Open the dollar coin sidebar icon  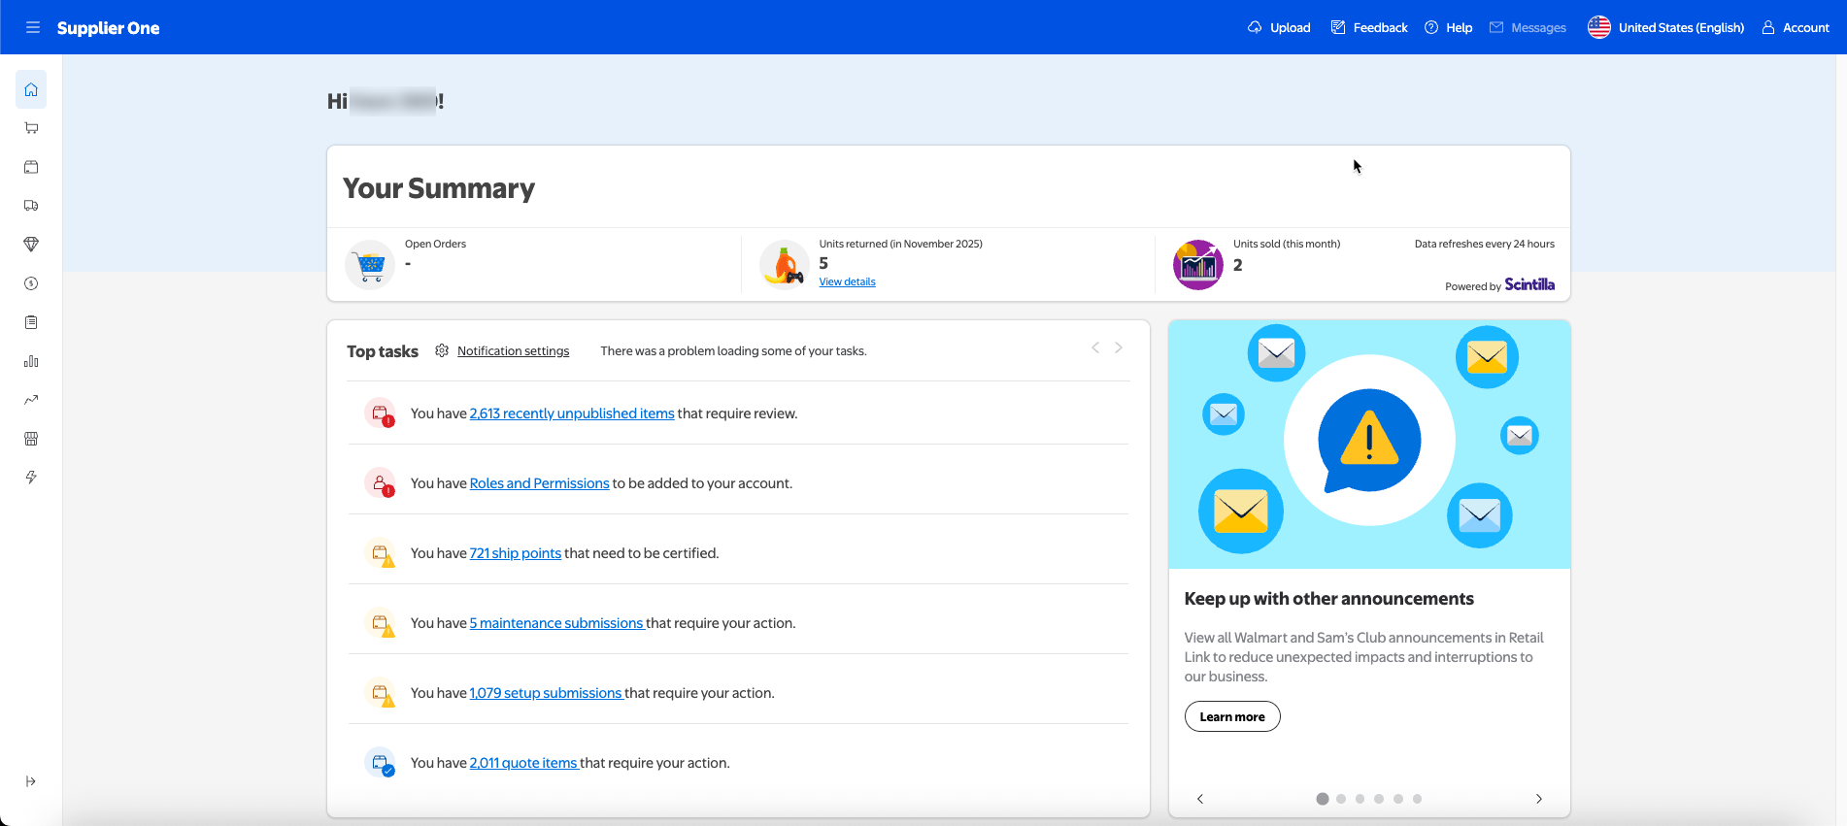(x=31, y=283)
